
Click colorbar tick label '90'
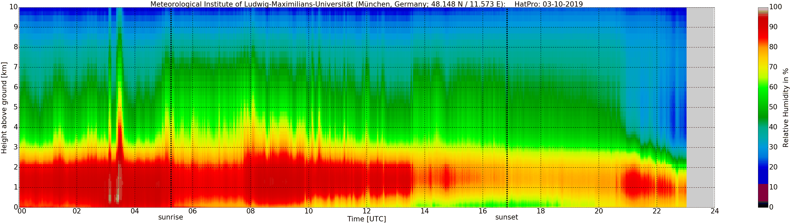pyautogui.click(x=773, y=27)
